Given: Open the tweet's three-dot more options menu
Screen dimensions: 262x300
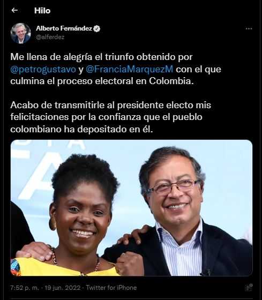Looking at the screenshot, I should click(x=249, y=29).
